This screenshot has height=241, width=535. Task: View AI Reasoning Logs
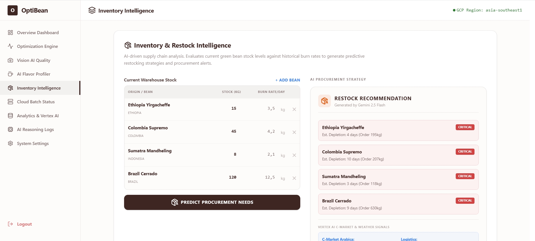pos(40,129)
